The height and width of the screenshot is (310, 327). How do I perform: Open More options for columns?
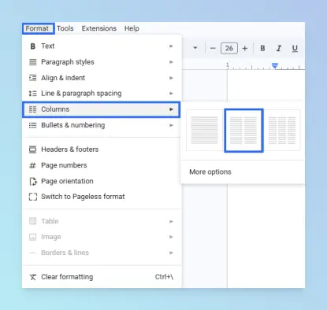[210, 172]
